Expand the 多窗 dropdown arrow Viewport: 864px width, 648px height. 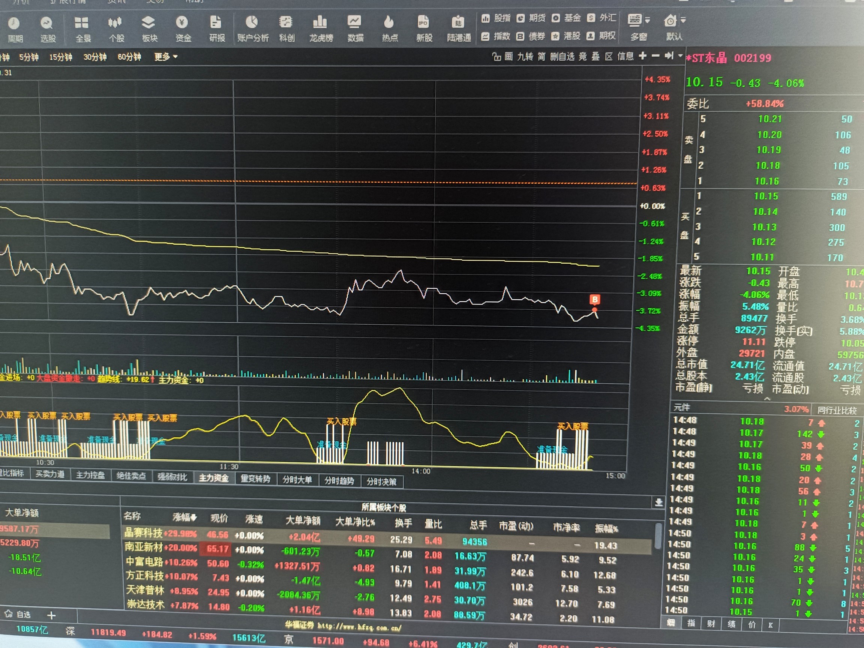648,20
